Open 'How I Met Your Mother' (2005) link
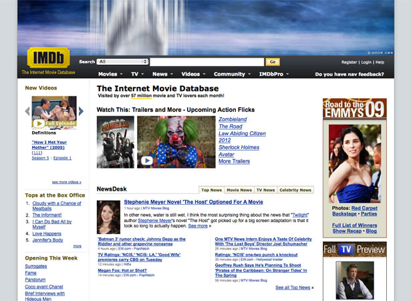Viewport: 411px width, 301px height. coord(49,144)
